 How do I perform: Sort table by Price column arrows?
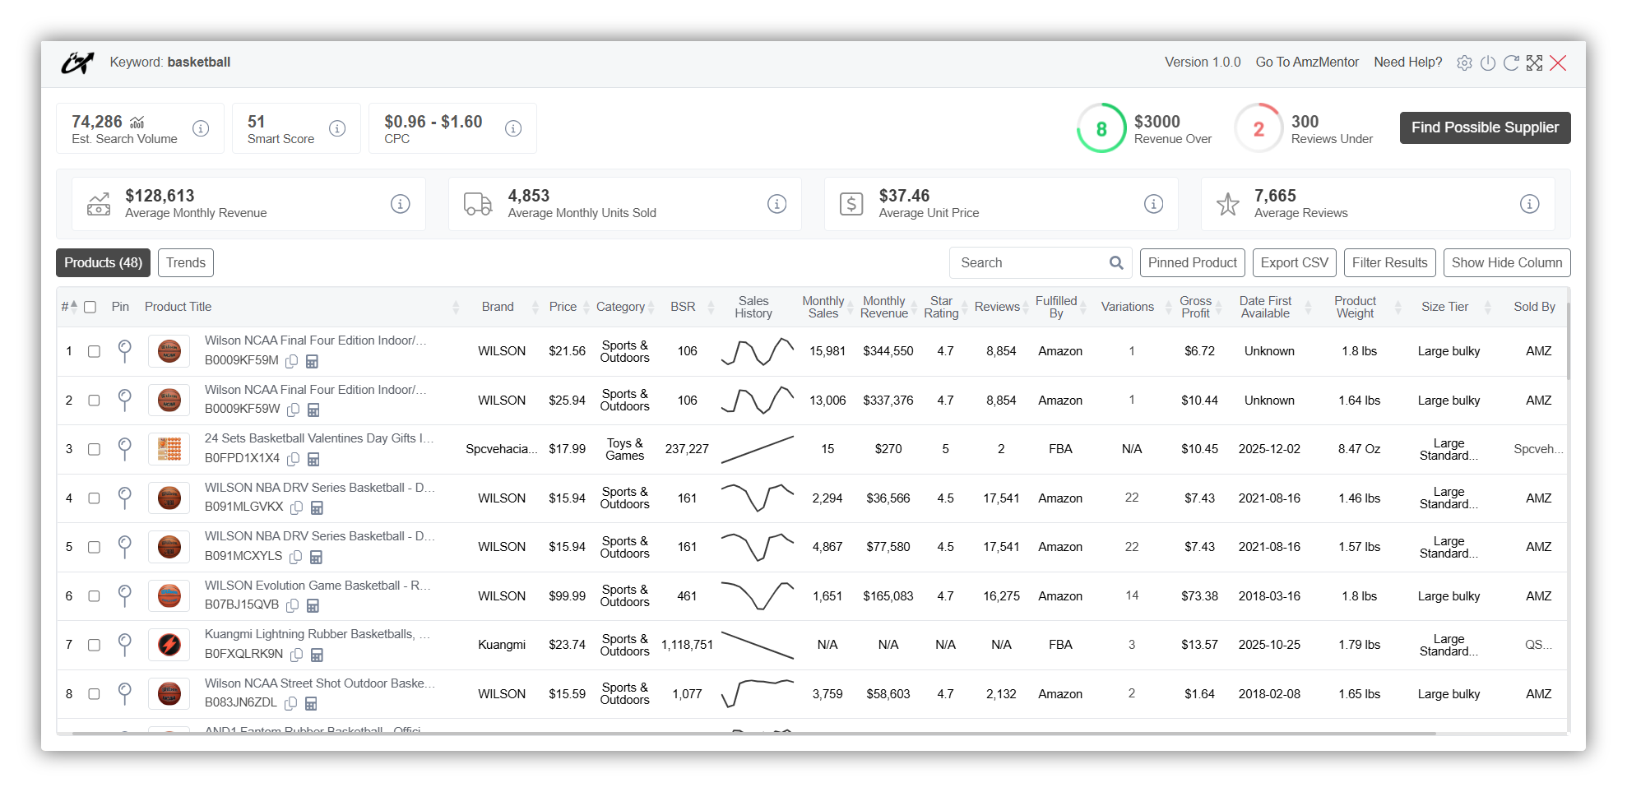click(x=586, y=308)
